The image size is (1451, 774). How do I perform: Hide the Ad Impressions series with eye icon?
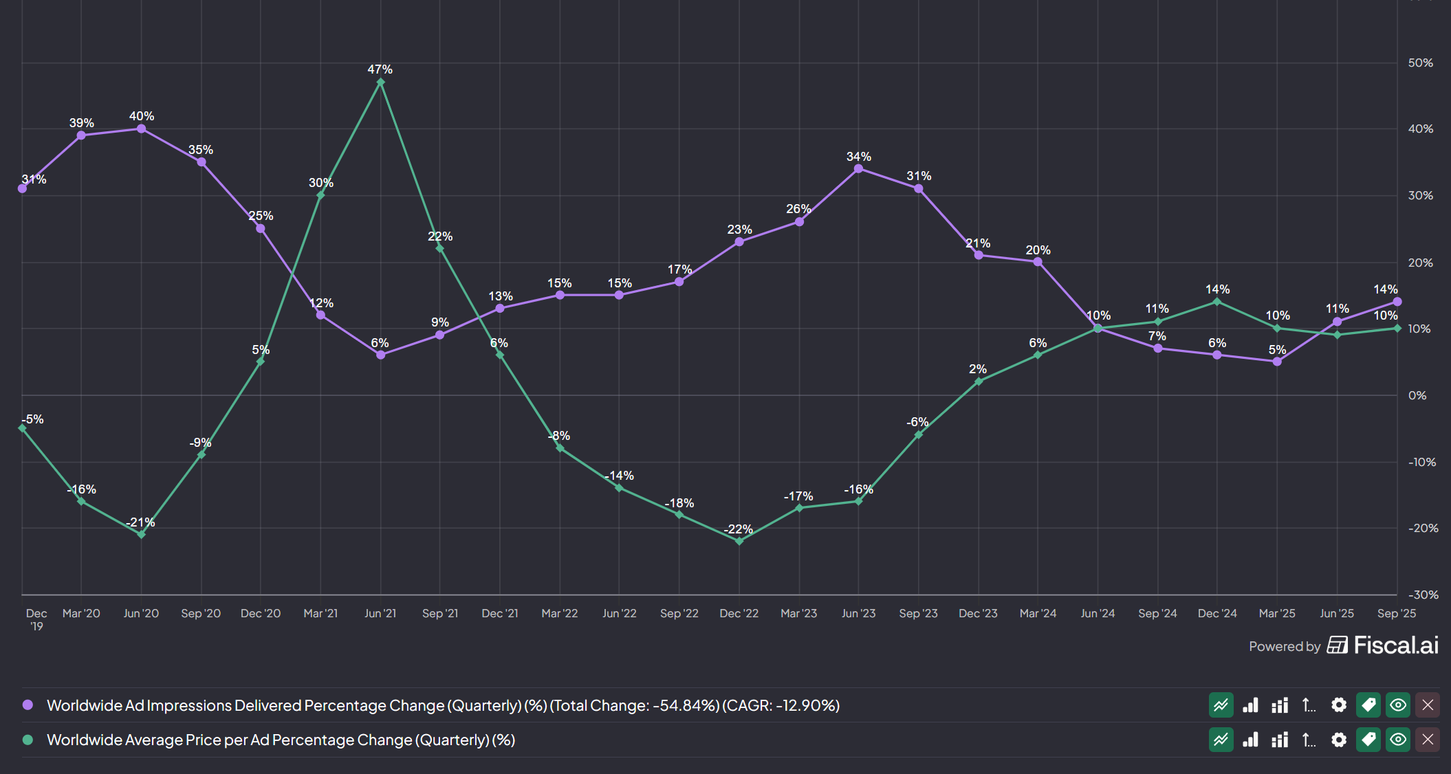[1398, 705]
